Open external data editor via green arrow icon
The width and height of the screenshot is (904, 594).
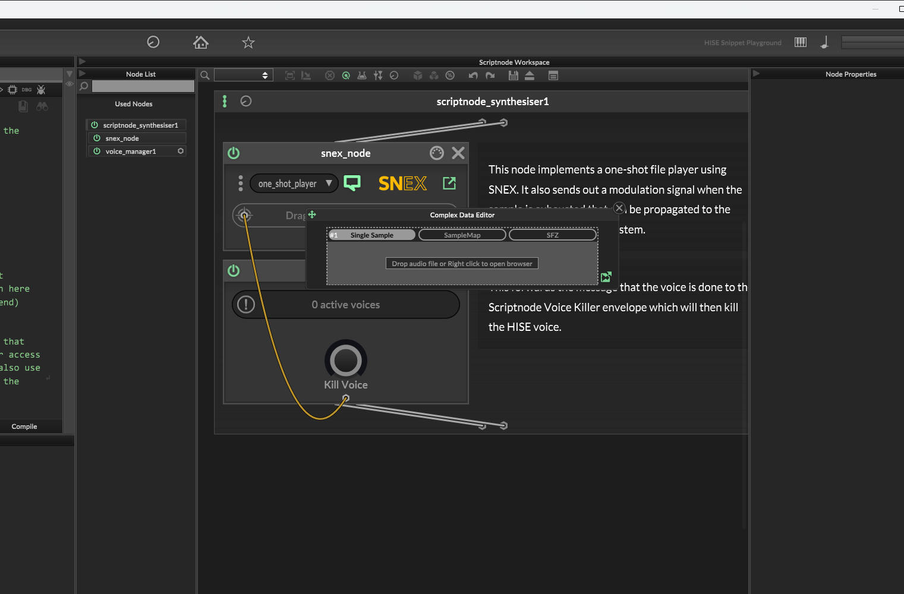tap(449, 183)
